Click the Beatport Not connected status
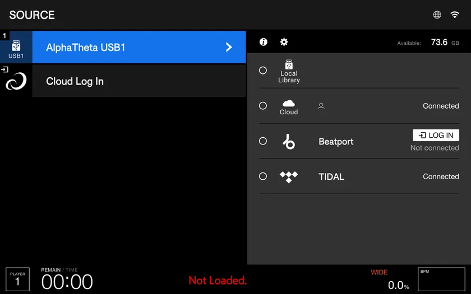 coord(435,148)
